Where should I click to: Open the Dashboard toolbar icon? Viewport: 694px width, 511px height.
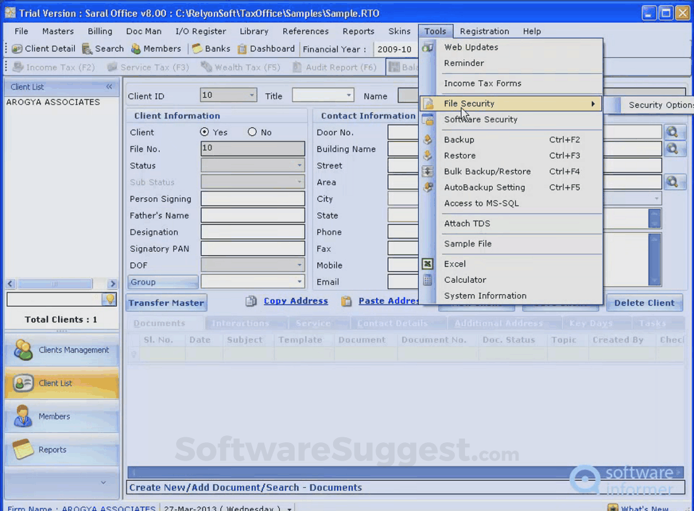[x=242, y=49]
